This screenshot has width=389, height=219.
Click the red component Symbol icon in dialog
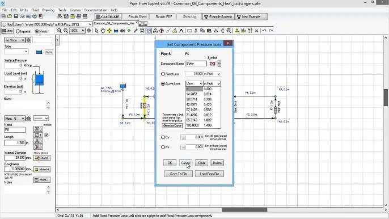point(212,64)
